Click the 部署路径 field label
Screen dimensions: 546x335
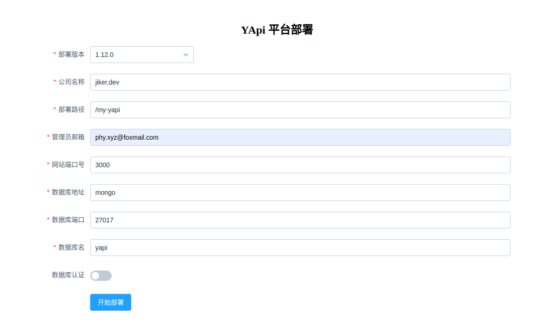pos(71,109)
